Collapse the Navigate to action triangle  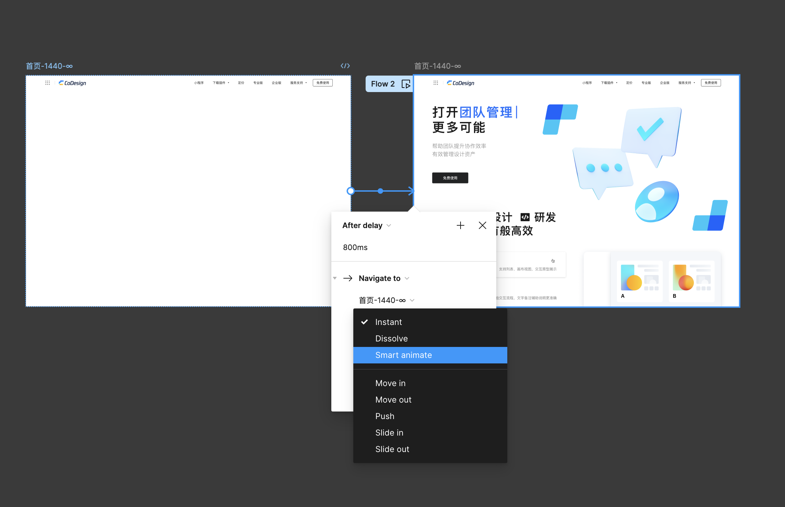[335, 278]
